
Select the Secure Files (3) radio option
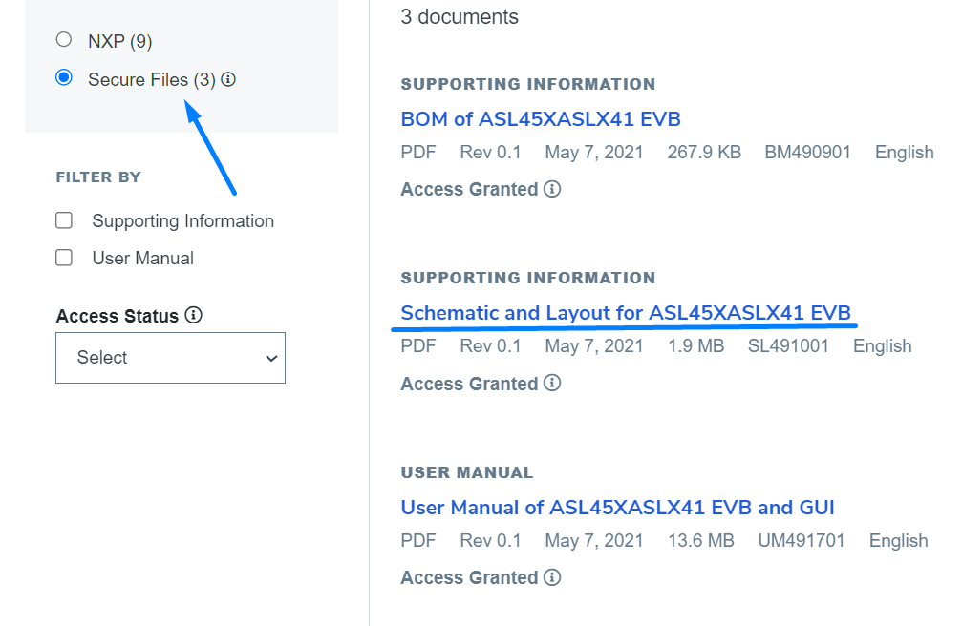coord(63,78)
